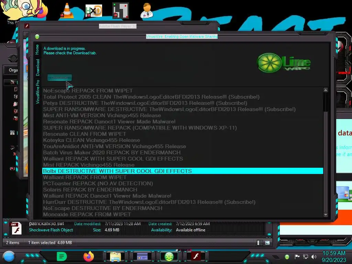Image resolution: width=352 pixels, height=264 pixels.
Task: Click "Shockwave Flash Object" file type text
Action: (51, 230)
